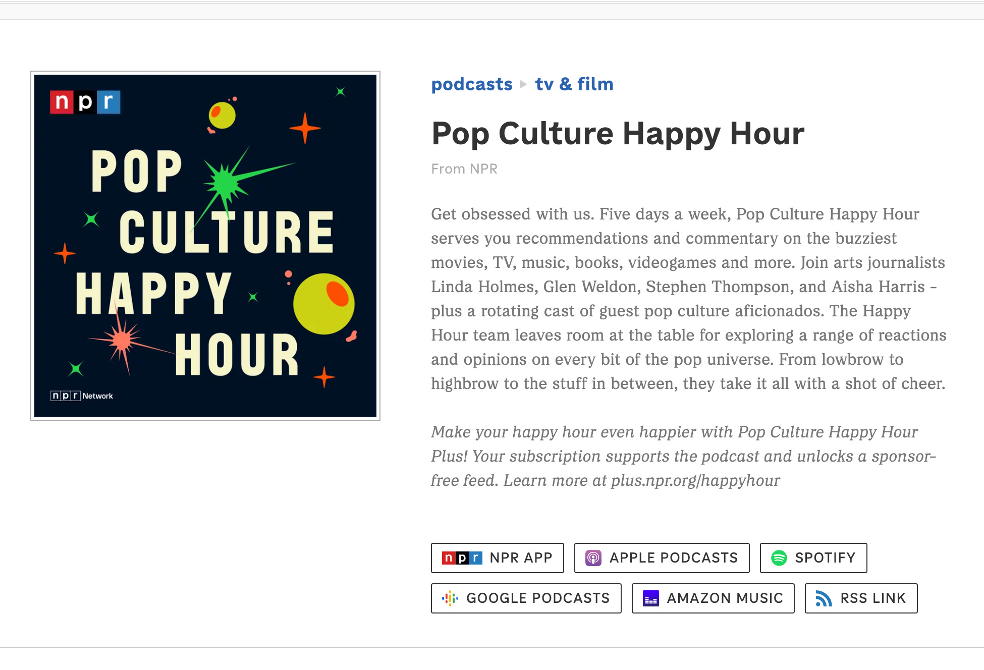Click the RSS LINK button
The image size is (984, 670).
(x=861, y=598)
